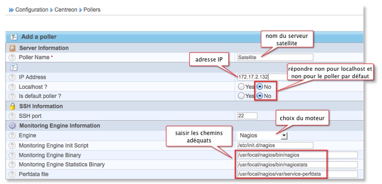Click help icon beside Monitoring Engine Statistics Binary
This screenshot has width=382, height=184.
[x=12, y=164]
